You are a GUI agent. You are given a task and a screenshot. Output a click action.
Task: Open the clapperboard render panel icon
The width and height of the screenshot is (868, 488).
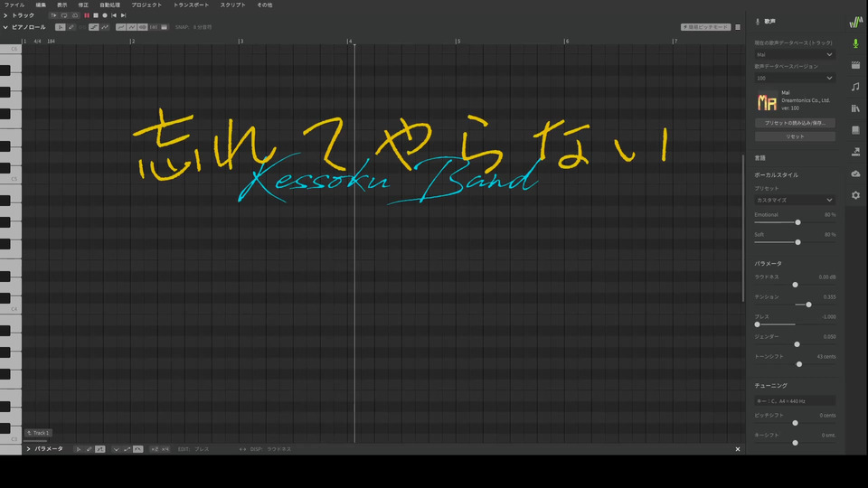pyautogui.click(x=855, y=65)
